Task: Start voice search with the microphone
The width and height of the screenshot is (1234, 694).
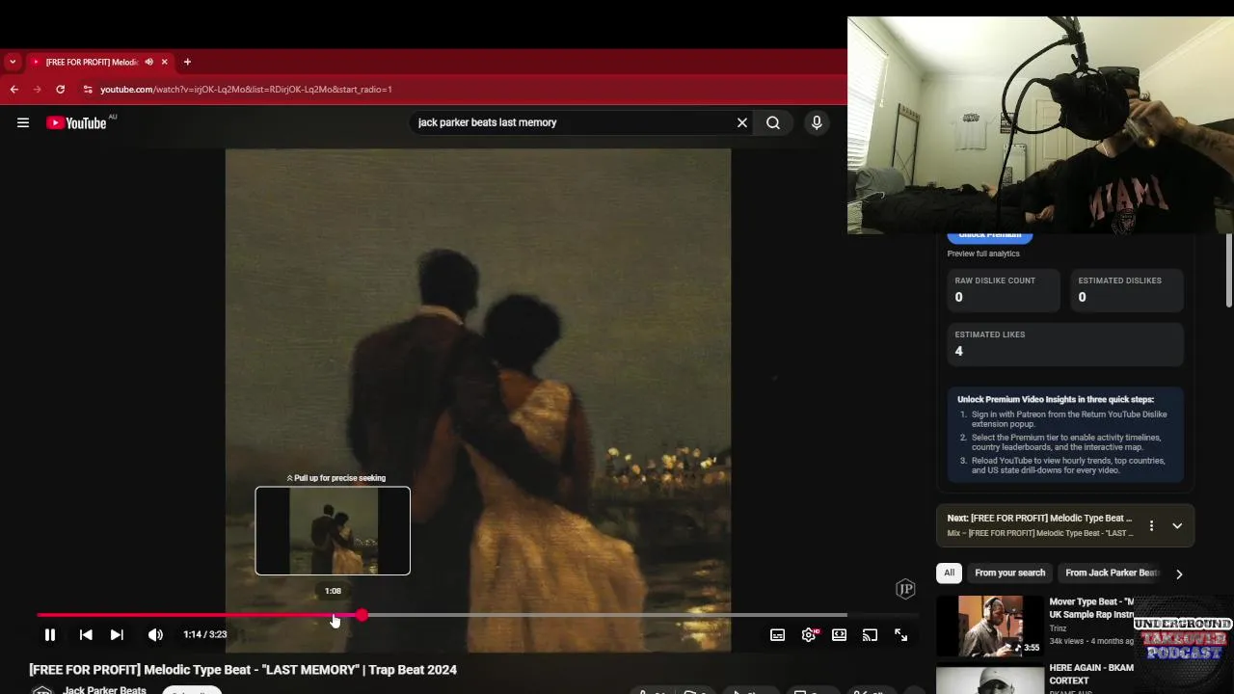Action: coord(817,122)
